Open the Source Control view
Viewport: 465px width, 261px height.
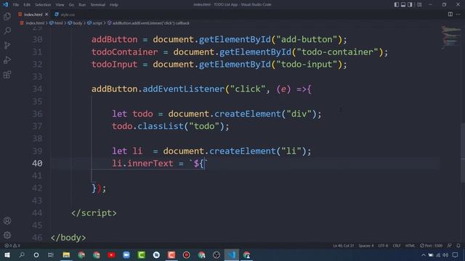[7, 45]
